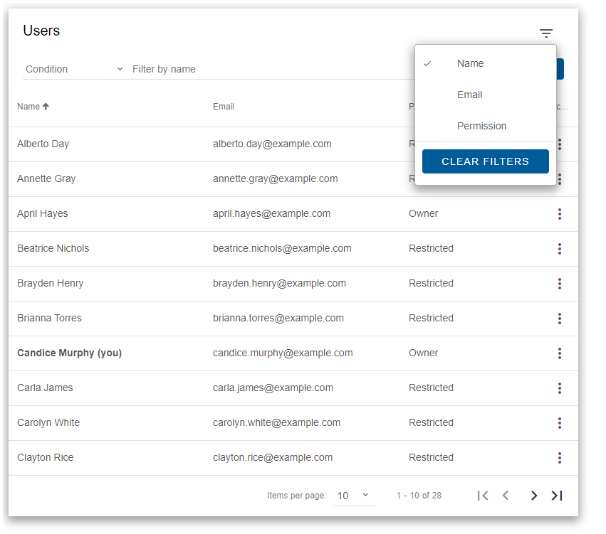This screenshot has height=534, width=606.
Task: Open the row actions menu for April Hayes
Action: pos(560,214)
